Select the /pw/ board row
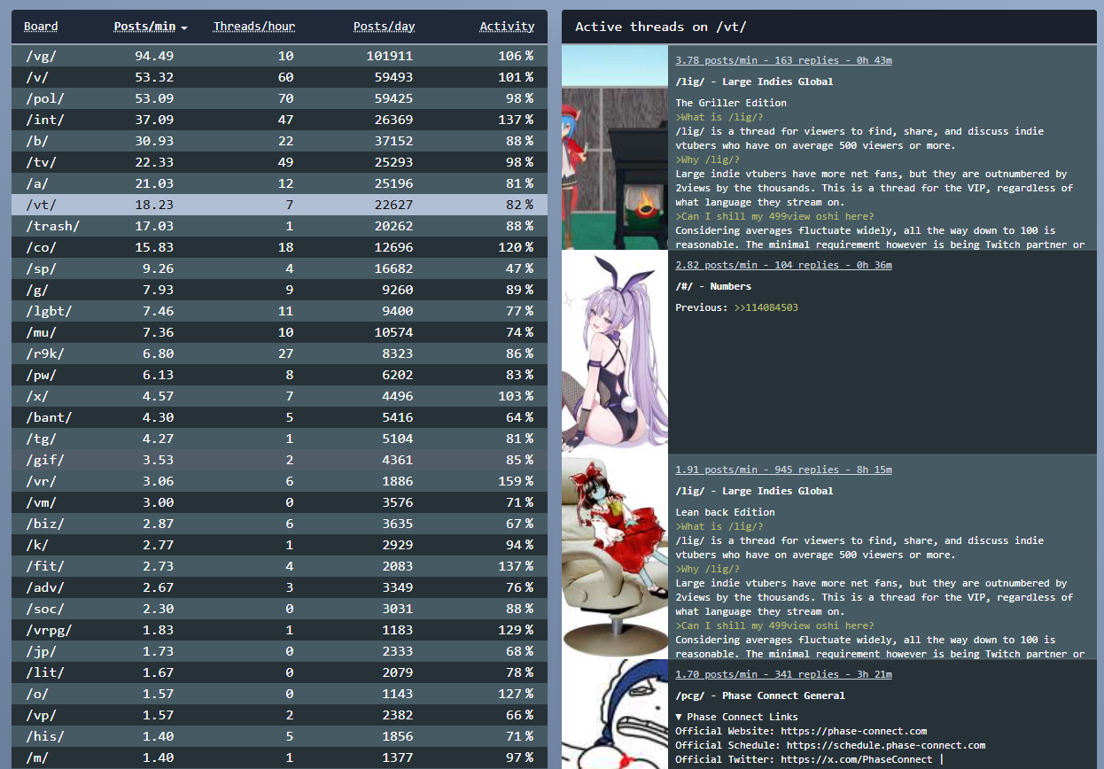 (279, 375)
